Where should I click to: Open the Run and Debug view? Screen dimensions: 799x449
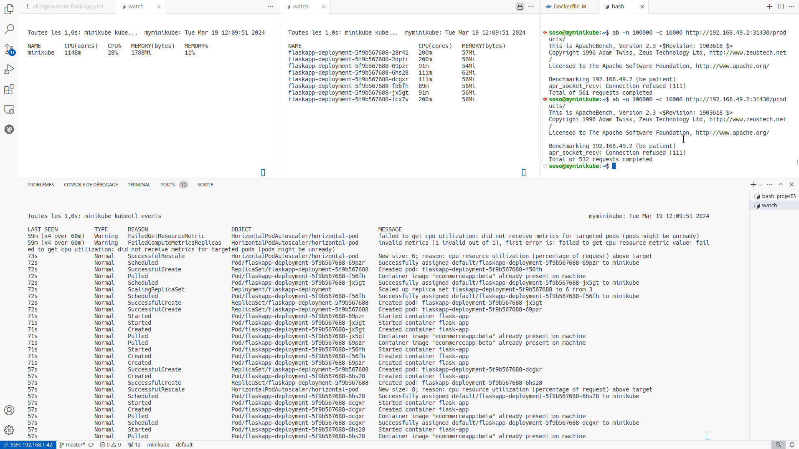9,70
